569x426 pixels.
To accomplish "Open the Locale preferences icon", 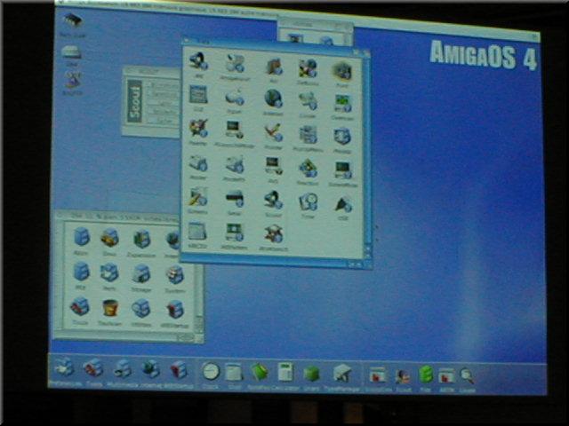I will click(308, 101).
